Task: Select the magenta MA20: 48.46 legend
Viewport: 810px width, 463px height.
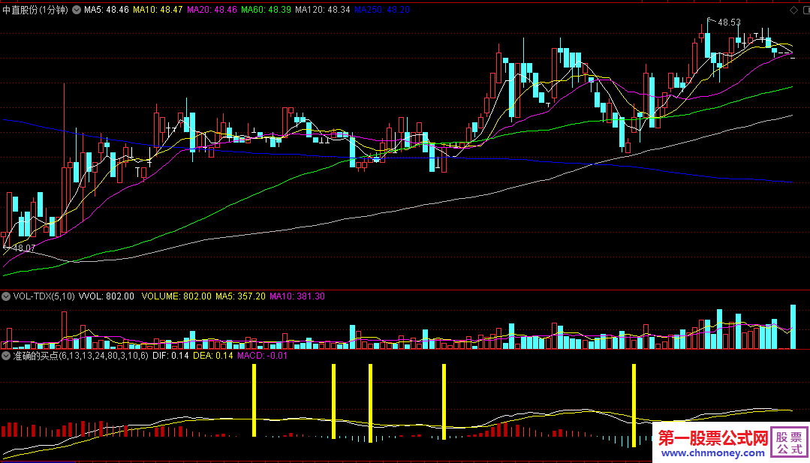Action: pyautogui.click(x=212, y=10)
